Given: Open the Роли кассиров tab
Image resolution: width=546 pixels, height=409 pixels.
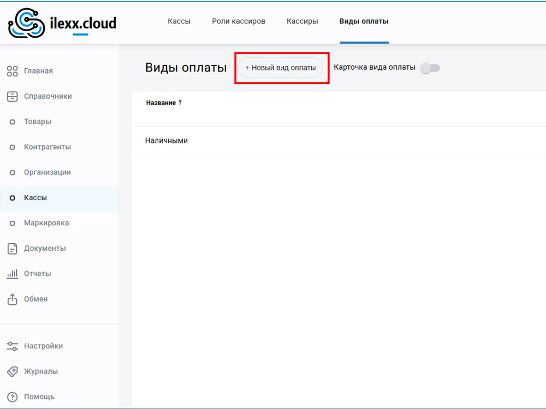Looking at the screenshot, I should pos(239,22).
